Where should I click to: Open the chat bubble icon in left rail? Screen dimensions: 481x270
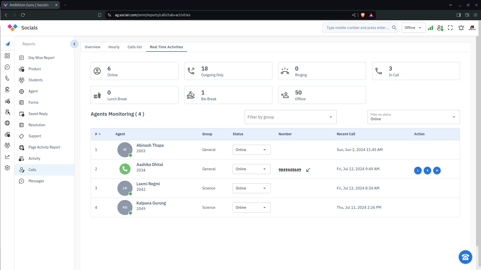(7, 67)
